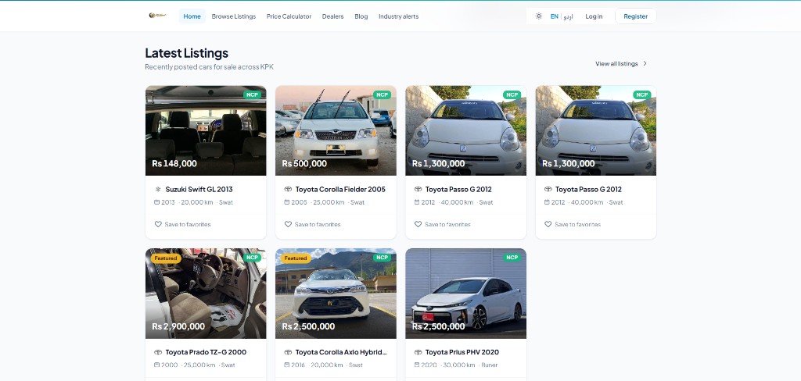The width and height of the screenshot is (801, 381).
Task: Click Toyota brand icon beside Prado TZ-G
Action: tap(158, 352)
